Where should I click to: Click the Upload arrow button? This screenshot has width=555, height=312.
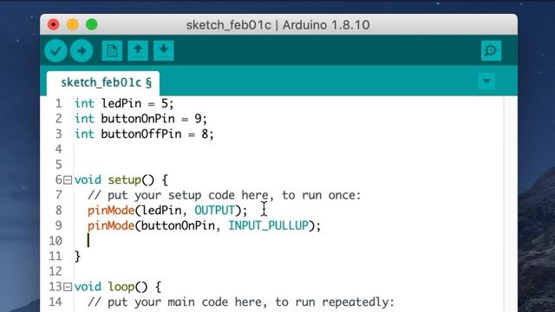(82, 51)
